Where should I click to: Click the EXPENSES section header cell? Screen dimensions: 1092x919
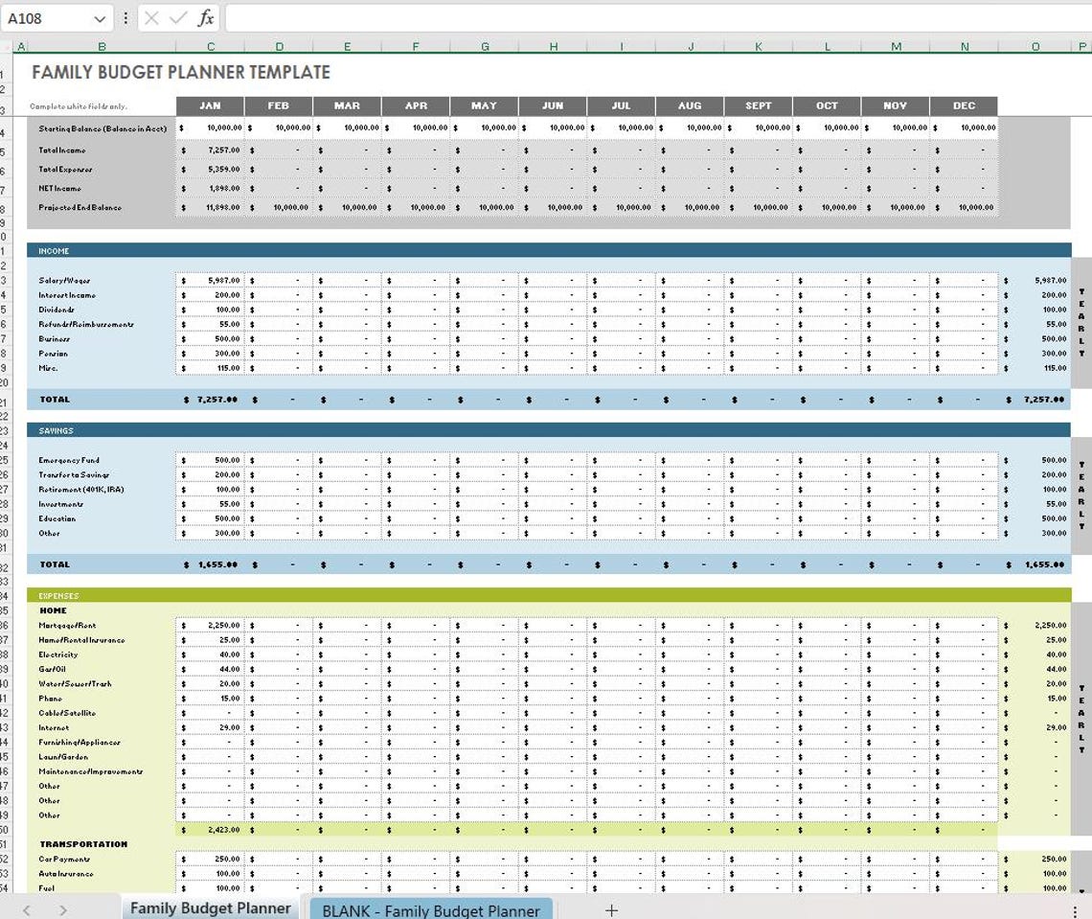click(59, 595)
